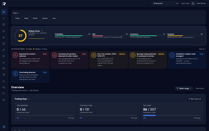Click the '2 High' pattern count label
The image size is (209, 131).
coord(29,49)
